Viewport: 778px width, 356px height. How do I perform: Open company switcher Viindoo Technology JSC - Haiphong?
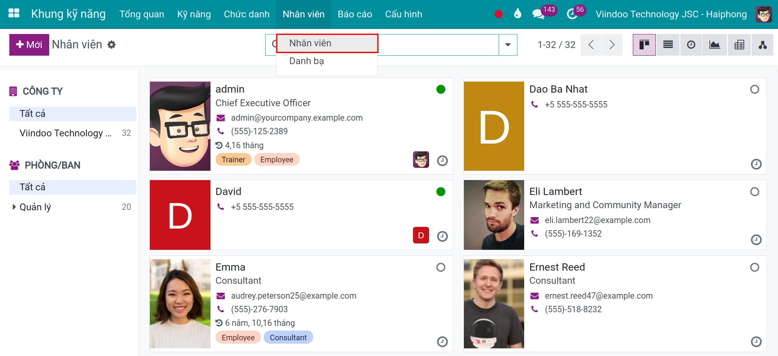point(671,14)
